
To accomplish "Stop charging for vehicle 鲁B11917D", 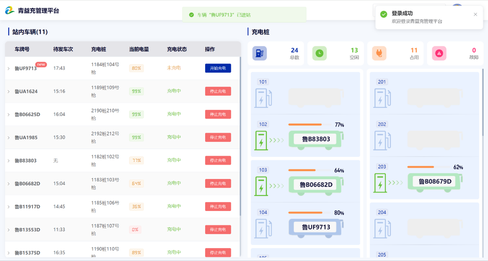I will [218, 206].
